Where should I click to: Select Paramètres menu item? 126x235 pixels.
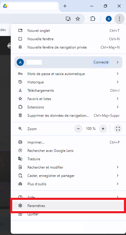click(68, 206)
